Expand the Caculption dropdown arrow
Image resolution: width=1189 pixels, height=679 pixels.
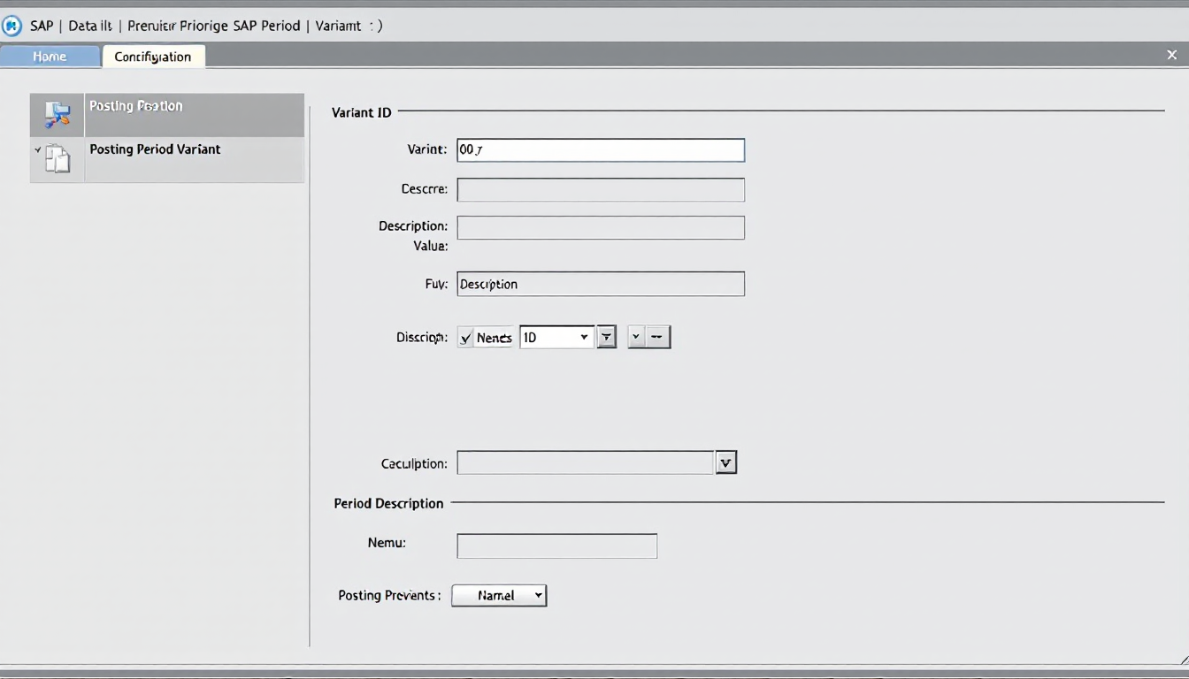(x=725, y=462)
